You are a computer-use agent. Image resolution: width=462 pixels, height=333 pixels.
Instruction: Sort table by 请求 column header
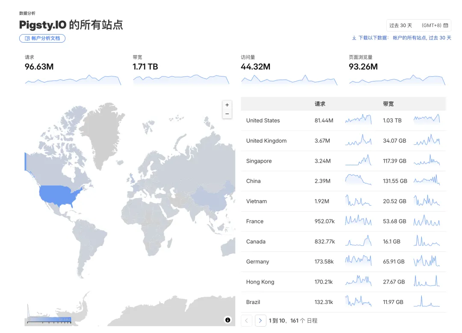320,104
